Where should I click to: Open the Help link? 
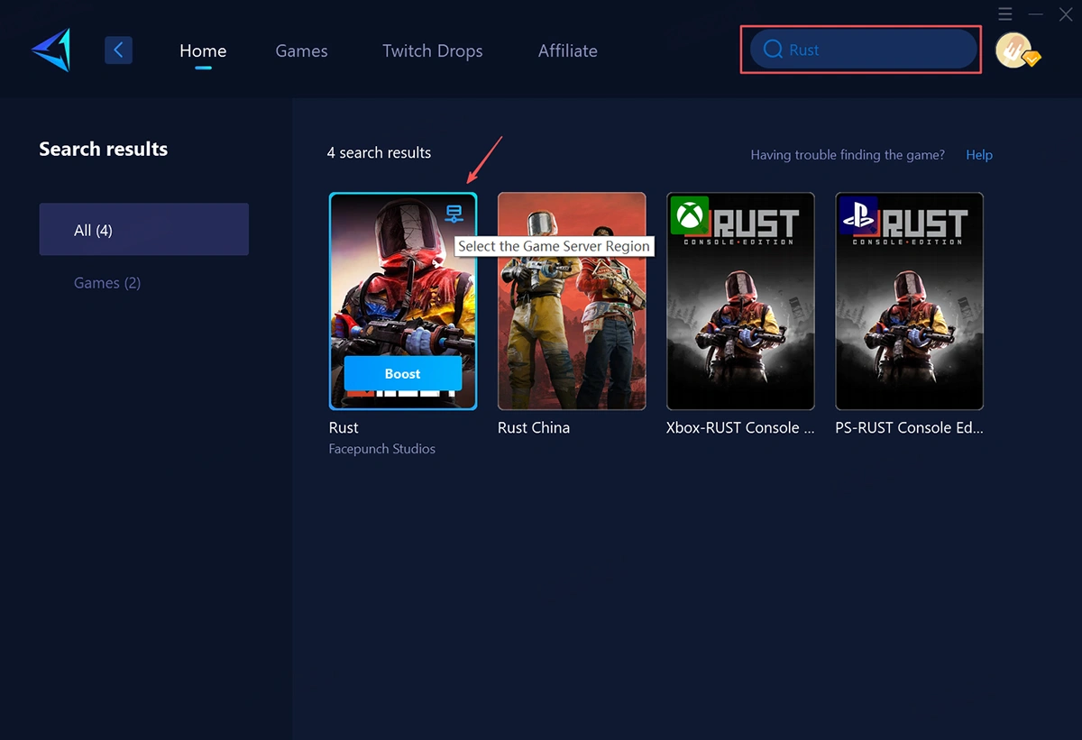[978, 154]
